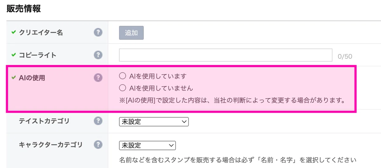Click green checkmark beside コピーライト
Screen dimensions: 381x168
[x=13, y=55]
